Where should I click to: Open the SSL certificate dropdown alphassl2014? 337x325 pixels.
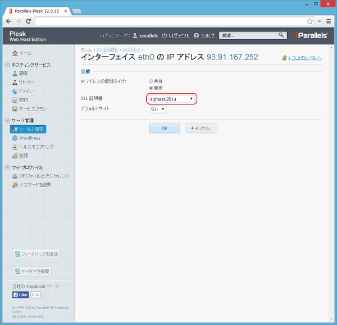[171, 99]
